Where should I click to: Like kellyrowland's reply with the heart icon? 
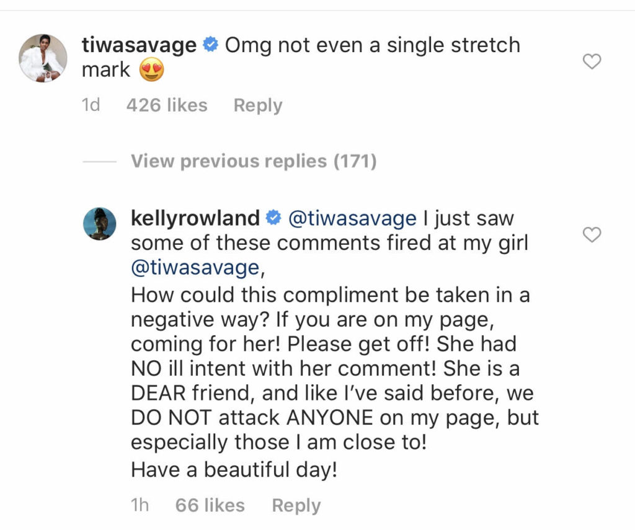pos(593,235)
